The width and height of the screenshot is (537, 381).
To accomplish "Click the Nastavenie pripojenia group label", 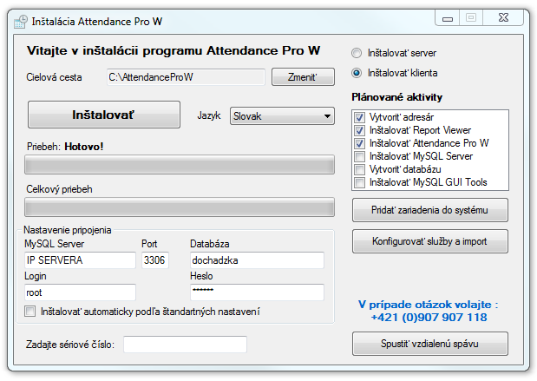I will pos(68,230).
